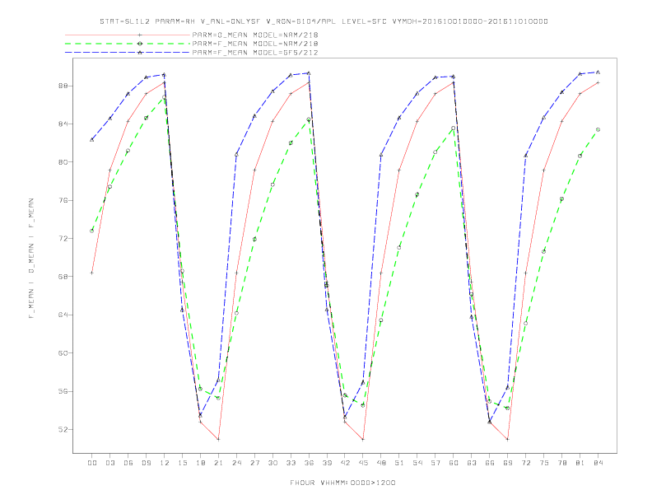Viewport: 652px width, 504px height.
Task: Click forecast hour label 39
Action: [327, 463]
